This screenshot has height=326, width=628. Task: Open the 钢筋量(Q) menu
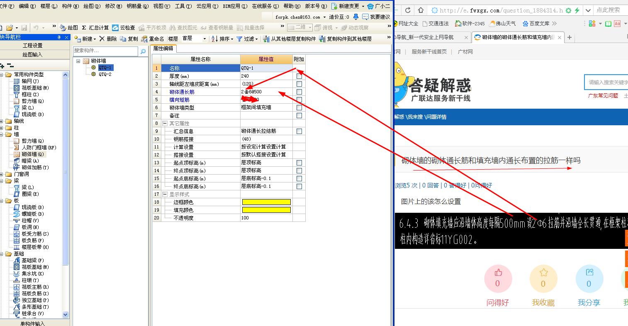(137, 6)
